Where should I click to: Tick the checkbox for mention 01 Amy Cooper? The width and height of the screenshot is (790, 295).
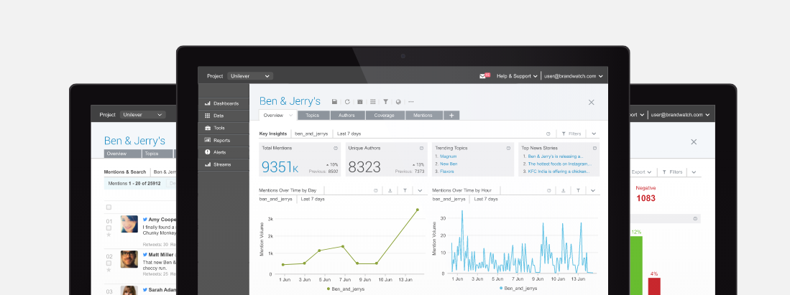click(x=109, y=228)
